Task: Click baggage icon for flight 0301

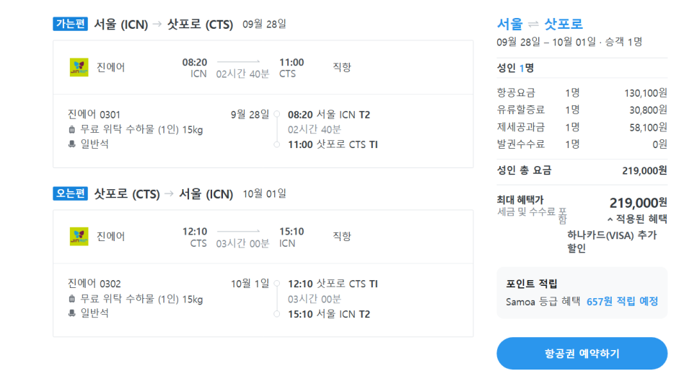Action: pyautogui.click(x=72, y=130)
